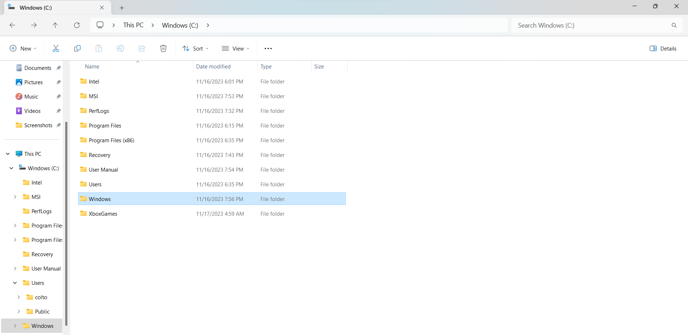The image size is (688, 335).
Task: Collapse Windows (C:) tree node
Action: pos(11,168)
